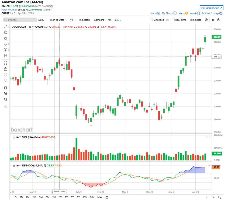Click the RSIMOD pane up chevron
Screen dimensions: 228x206
tap(209, 166)
